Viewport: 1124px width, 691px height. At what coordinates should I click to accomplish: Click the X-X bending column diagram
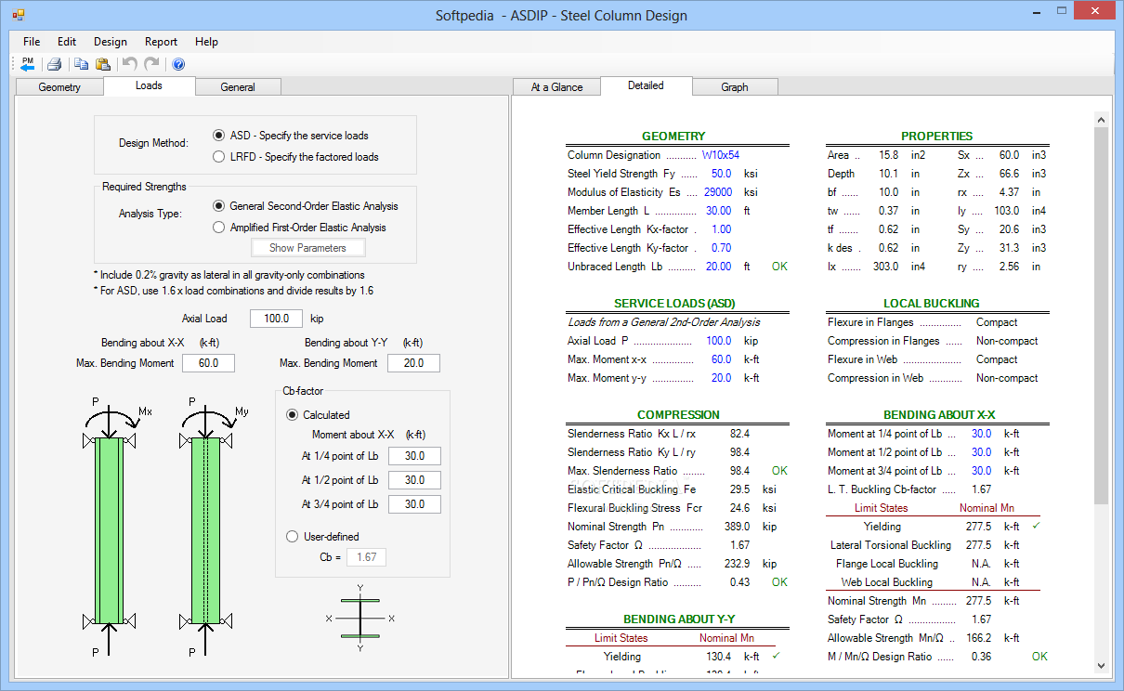pos(110,528)
